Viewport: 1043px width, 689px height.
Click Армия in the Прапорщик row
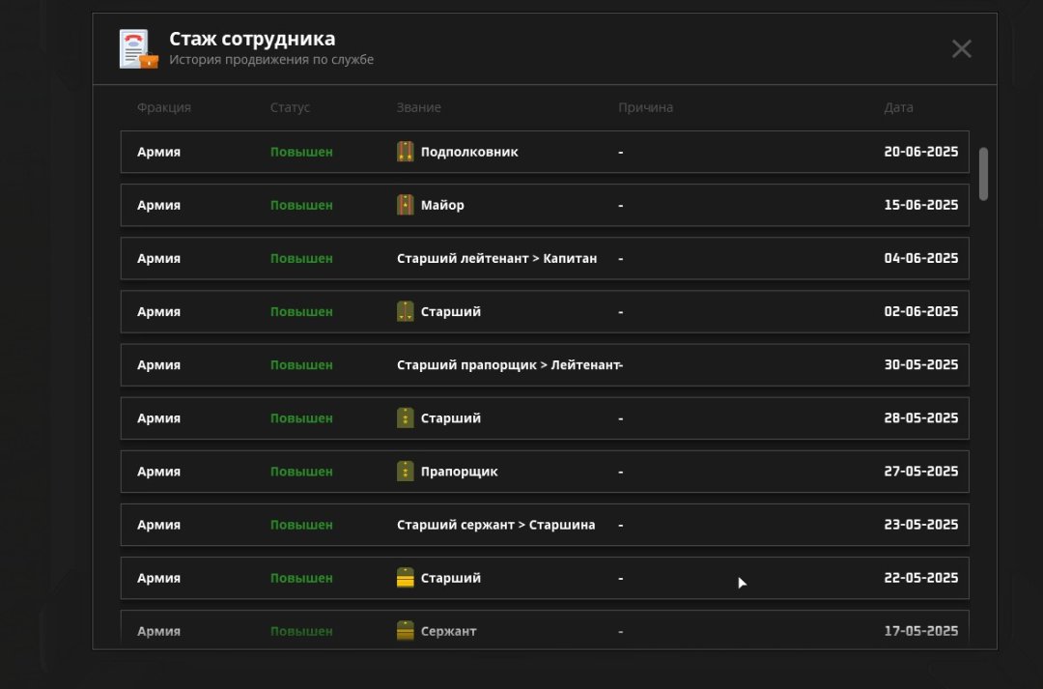(159, 472)
